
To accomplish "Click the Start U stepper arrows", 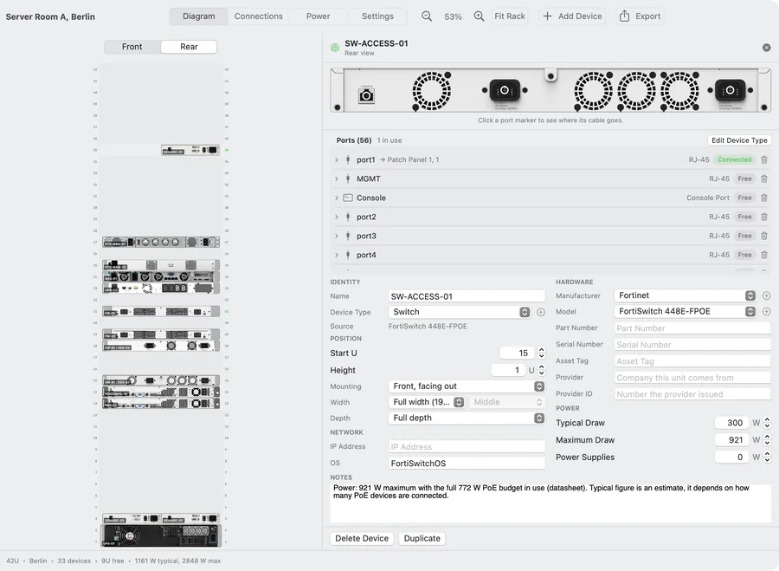I will point(542,354).
